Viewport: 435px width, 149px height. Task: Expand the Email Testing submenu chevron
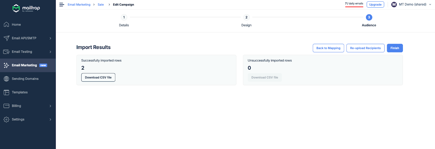[x=50, y=52]
